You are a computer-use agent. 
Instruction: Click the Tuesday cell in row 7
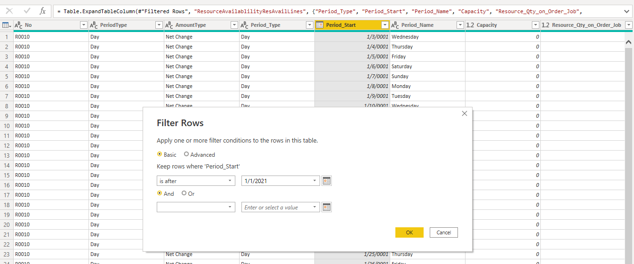pos(427,96)
